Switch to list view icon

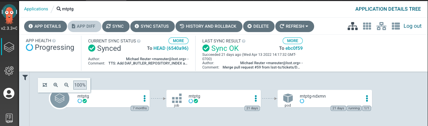pyautogui.click(x=396, y=26)
